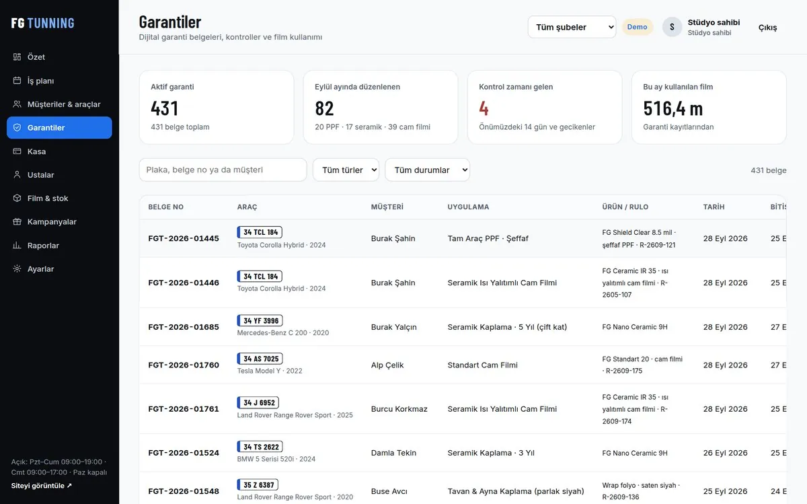The height and width of the screenshot is (504, 807).
Task: Click the Raporlar bar chart icon
Action: click(x=17, y=246)
